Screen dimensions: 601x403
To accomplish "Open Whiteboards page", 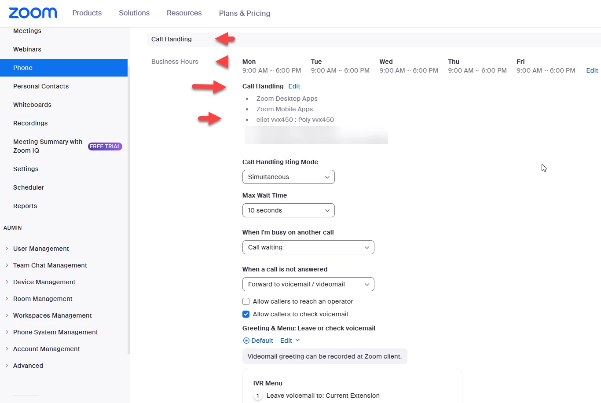I will (32, 105).
